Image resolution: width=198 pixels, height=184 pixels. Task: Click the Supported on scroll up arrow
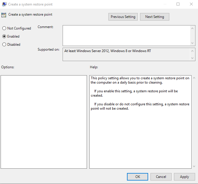(192, 51)
